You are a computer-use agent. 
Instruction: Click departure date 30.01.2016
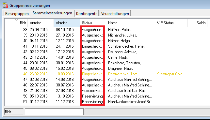point(65,63)
